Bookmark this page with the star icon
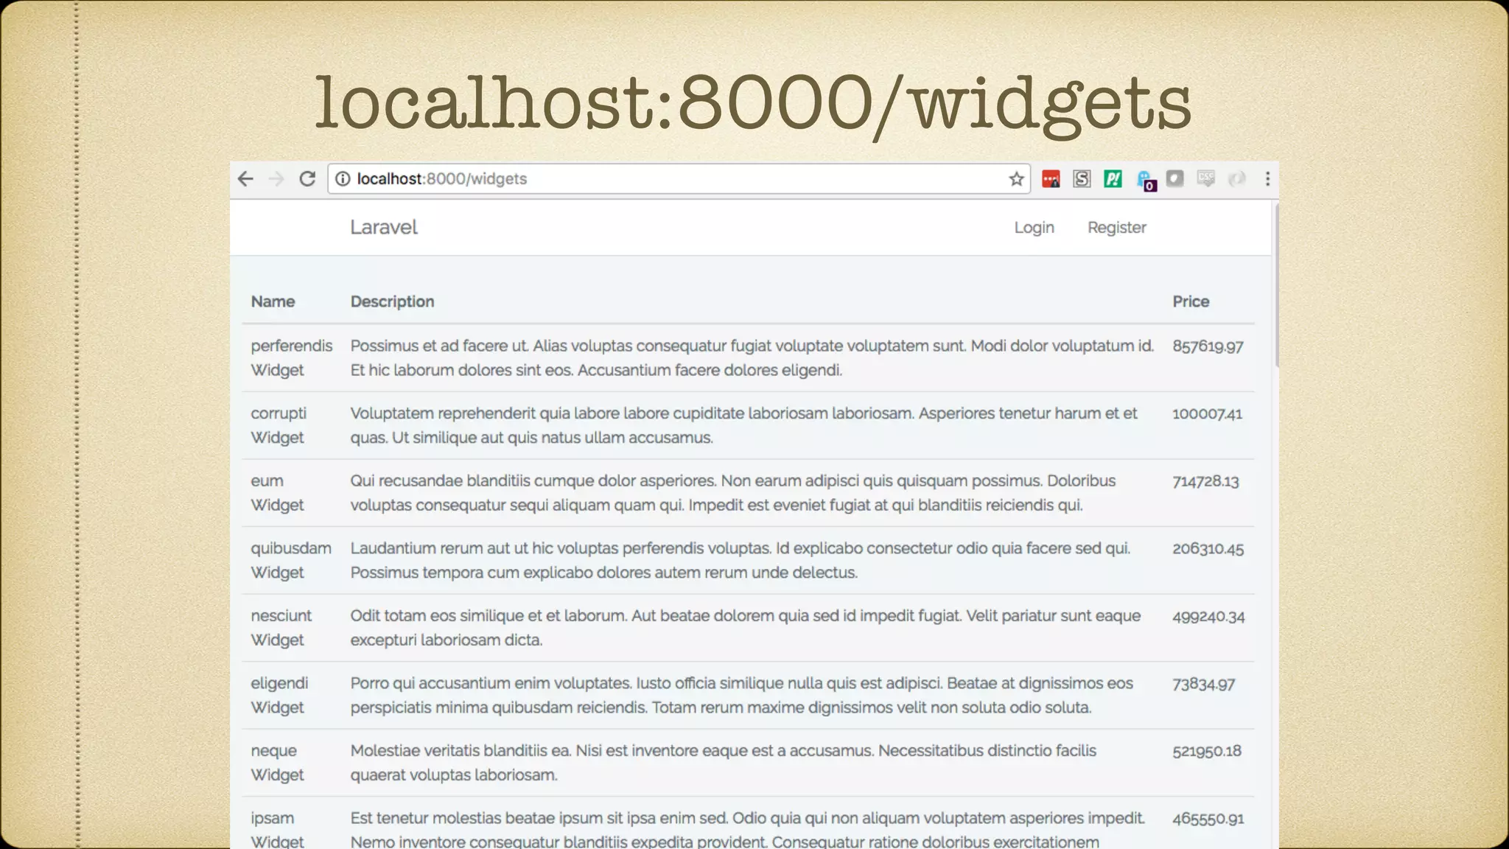The width and height of the screenshot is (1509, 849). [x=1017, y=179]
